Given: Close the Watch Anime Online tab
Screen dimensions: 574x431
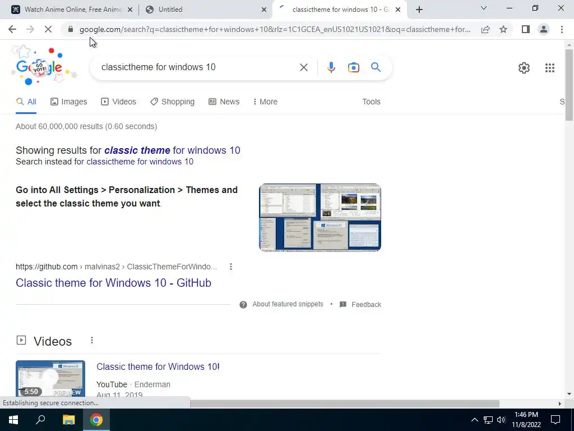Looking at the screenshot, I should tap(130, 10).
